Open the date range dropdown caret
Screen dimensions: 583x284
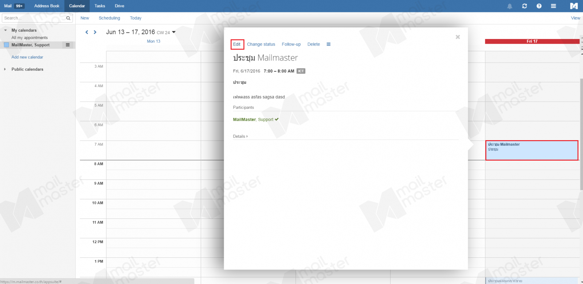174,32
